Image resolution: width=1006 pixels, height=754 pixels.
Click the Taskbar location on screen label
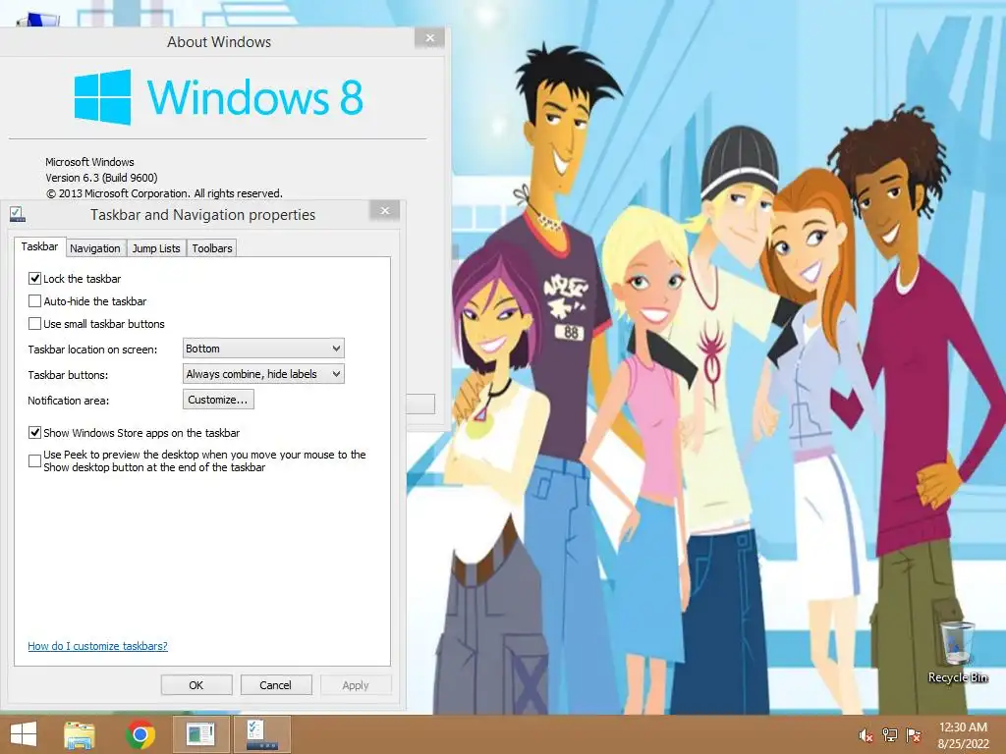92,350
